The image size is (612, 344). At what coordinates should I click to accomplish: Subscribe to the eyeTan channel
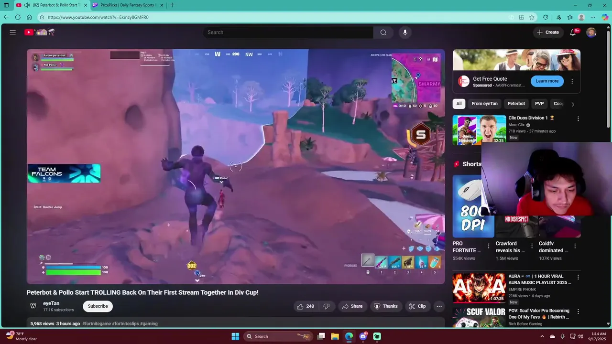[x=98, y=306]
